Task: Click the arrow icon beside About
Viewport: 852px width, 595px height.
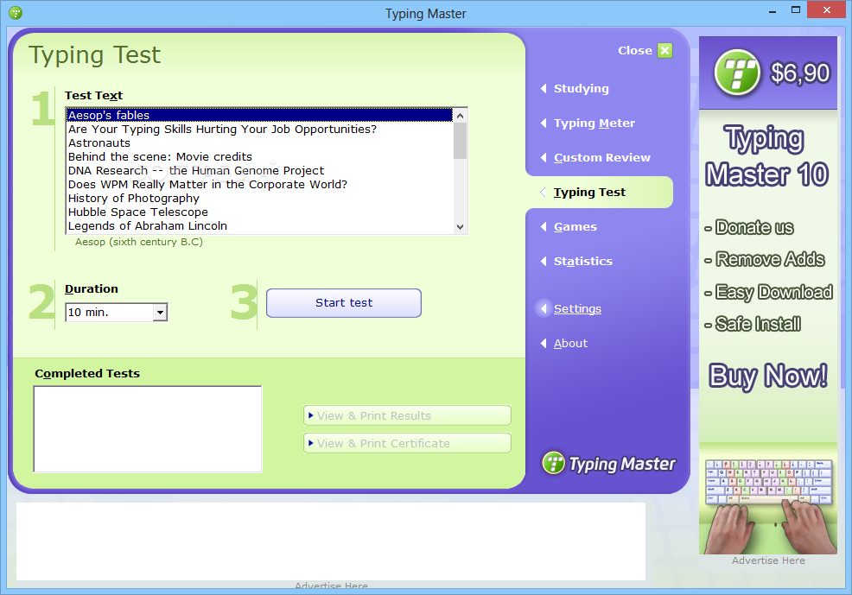Action: click(x=544, y=343)
